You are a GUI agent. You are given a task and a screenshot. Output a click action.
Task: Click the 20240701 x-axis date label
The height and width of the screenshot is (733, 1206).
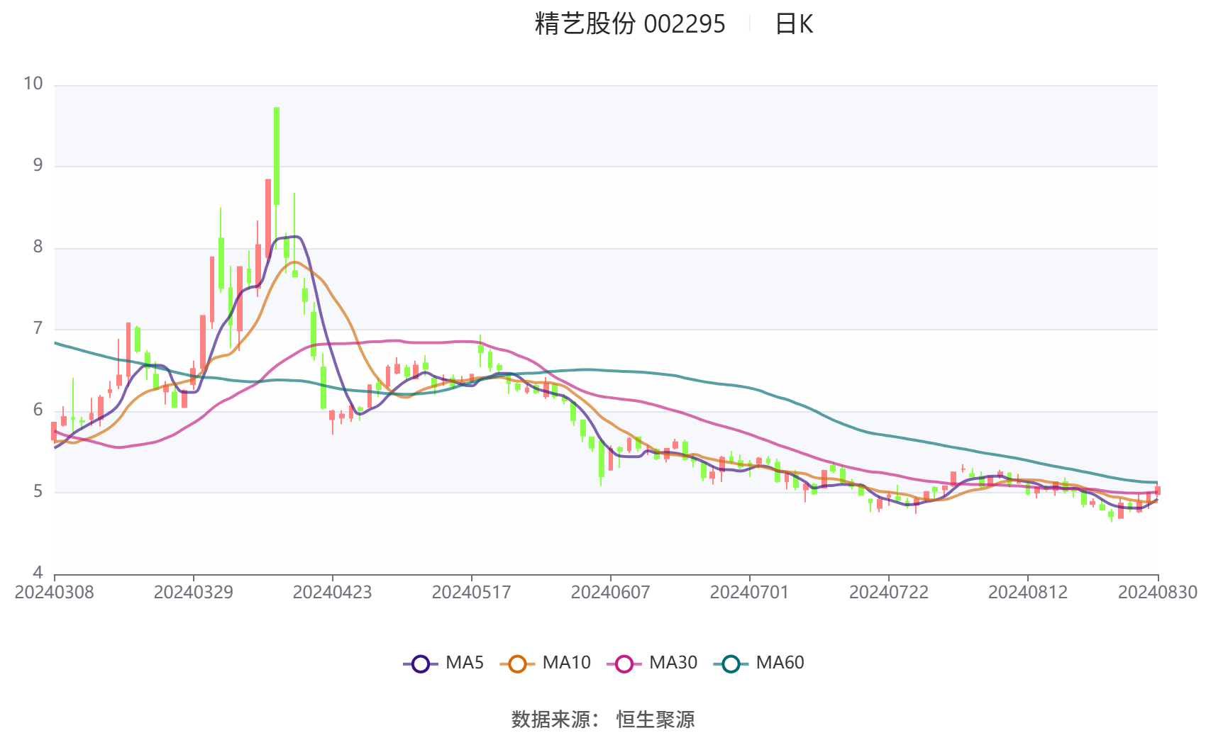750,593
